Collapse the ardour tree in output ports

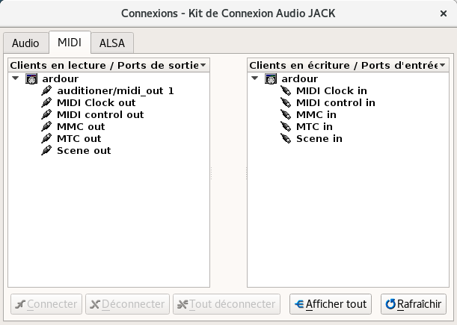click(x=16, y=78)
